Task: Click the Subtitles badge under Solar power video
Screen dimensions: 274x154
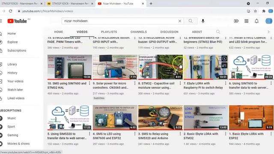Action: [99, 98]
